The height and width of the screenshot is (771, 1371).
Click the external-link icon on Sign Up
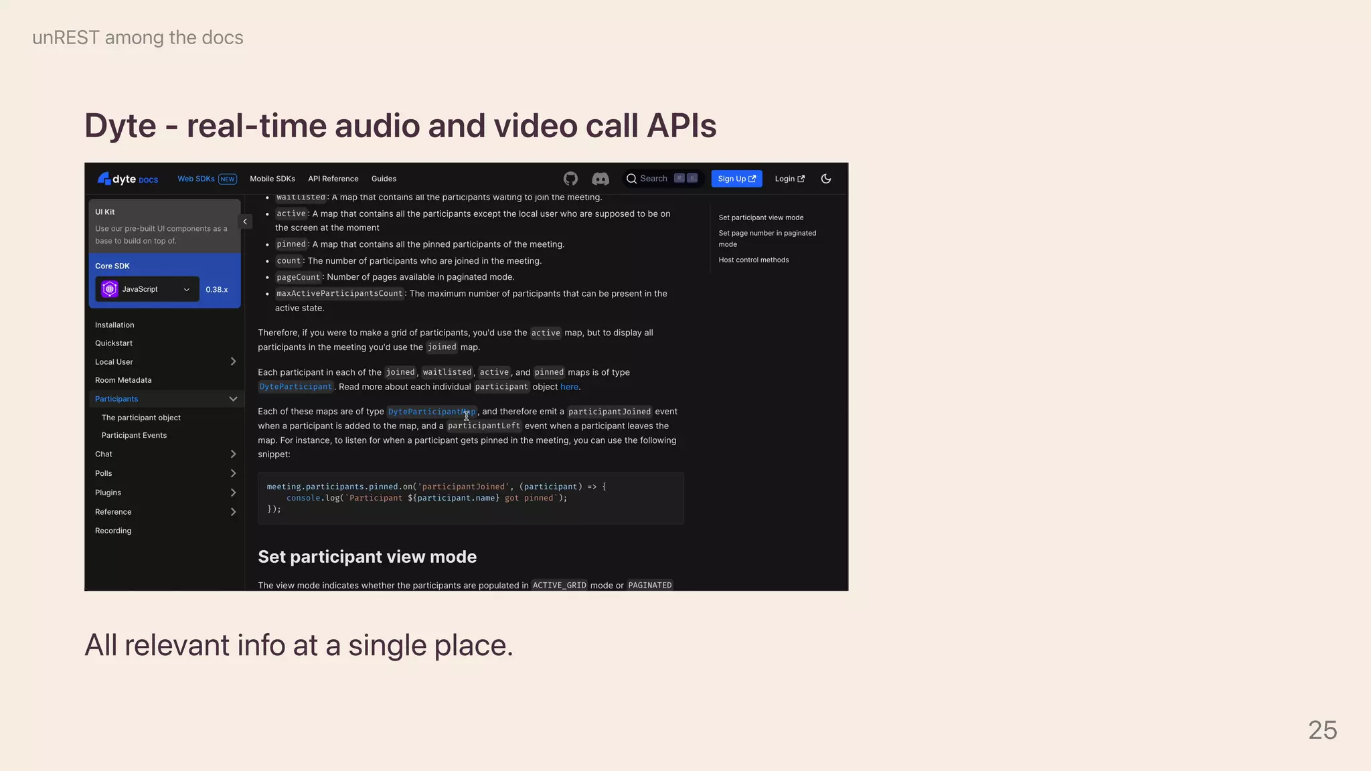click(x=752, y=179)
